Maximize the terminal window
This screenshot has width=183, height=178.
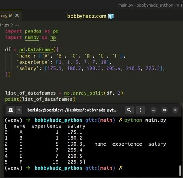pyautogui.click(x=164, y=110)
